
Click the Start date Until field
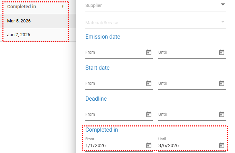[x=187, y=83]
